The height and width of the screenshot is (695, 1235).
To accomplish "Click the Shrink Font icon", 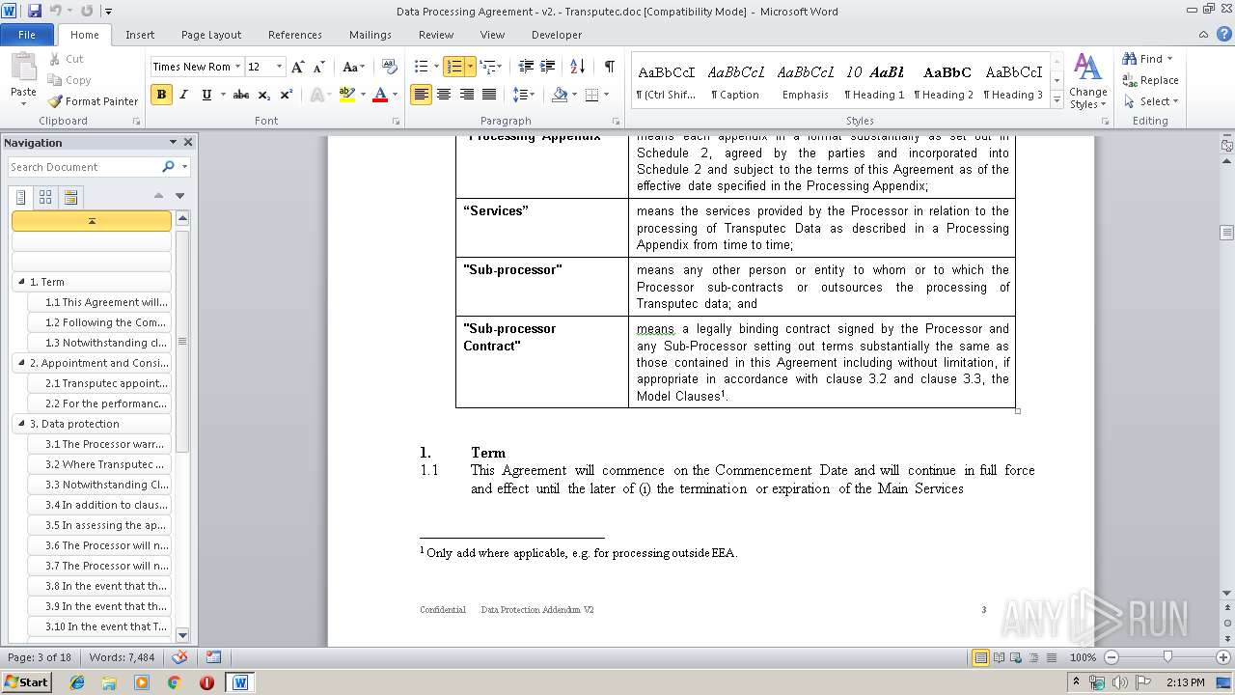I will tap(319, 67).
